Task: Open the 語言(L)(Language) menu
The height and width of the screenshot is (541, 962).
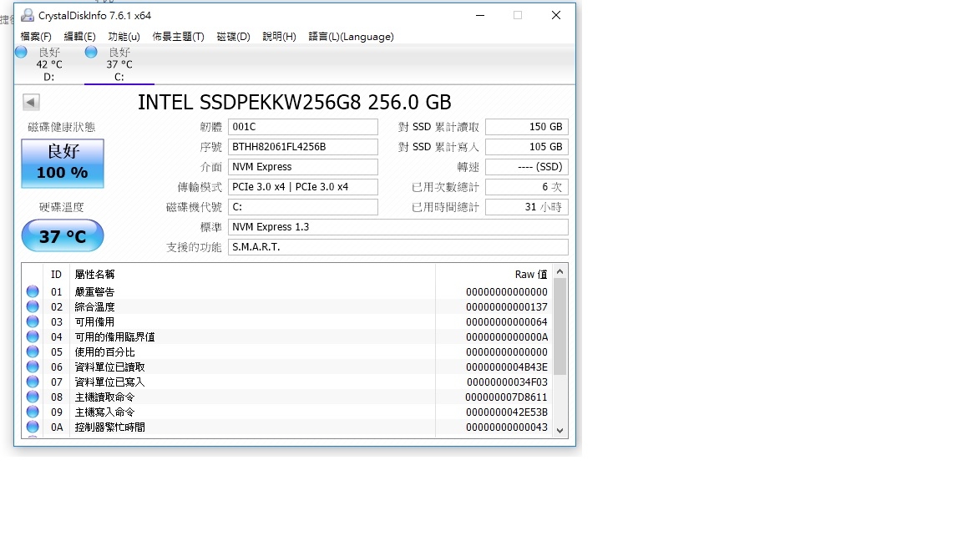Action: coord(351,37)
